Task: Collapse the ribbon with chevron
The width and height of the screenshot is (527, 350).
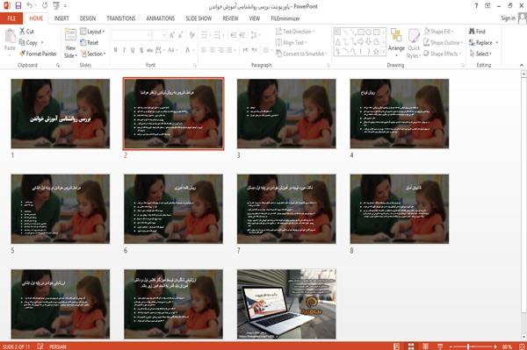Action: pos(522,65)
